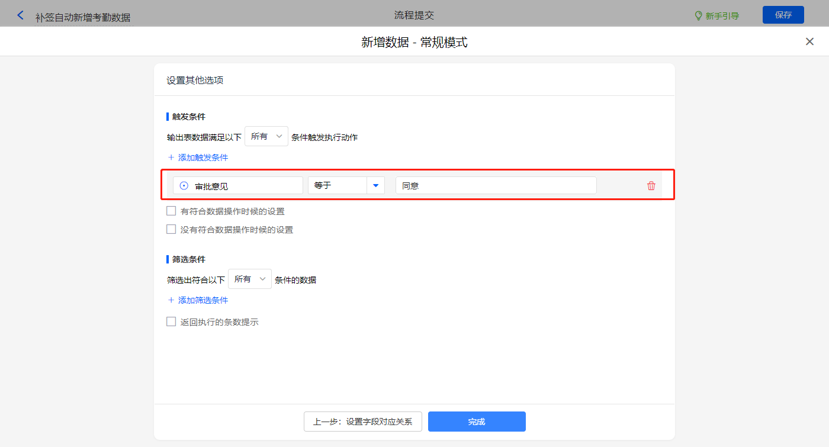The height and width of the screenshot is (447, 829).
Task: Open the 所有 dropdown under 筛选条件
Action: 250,279
